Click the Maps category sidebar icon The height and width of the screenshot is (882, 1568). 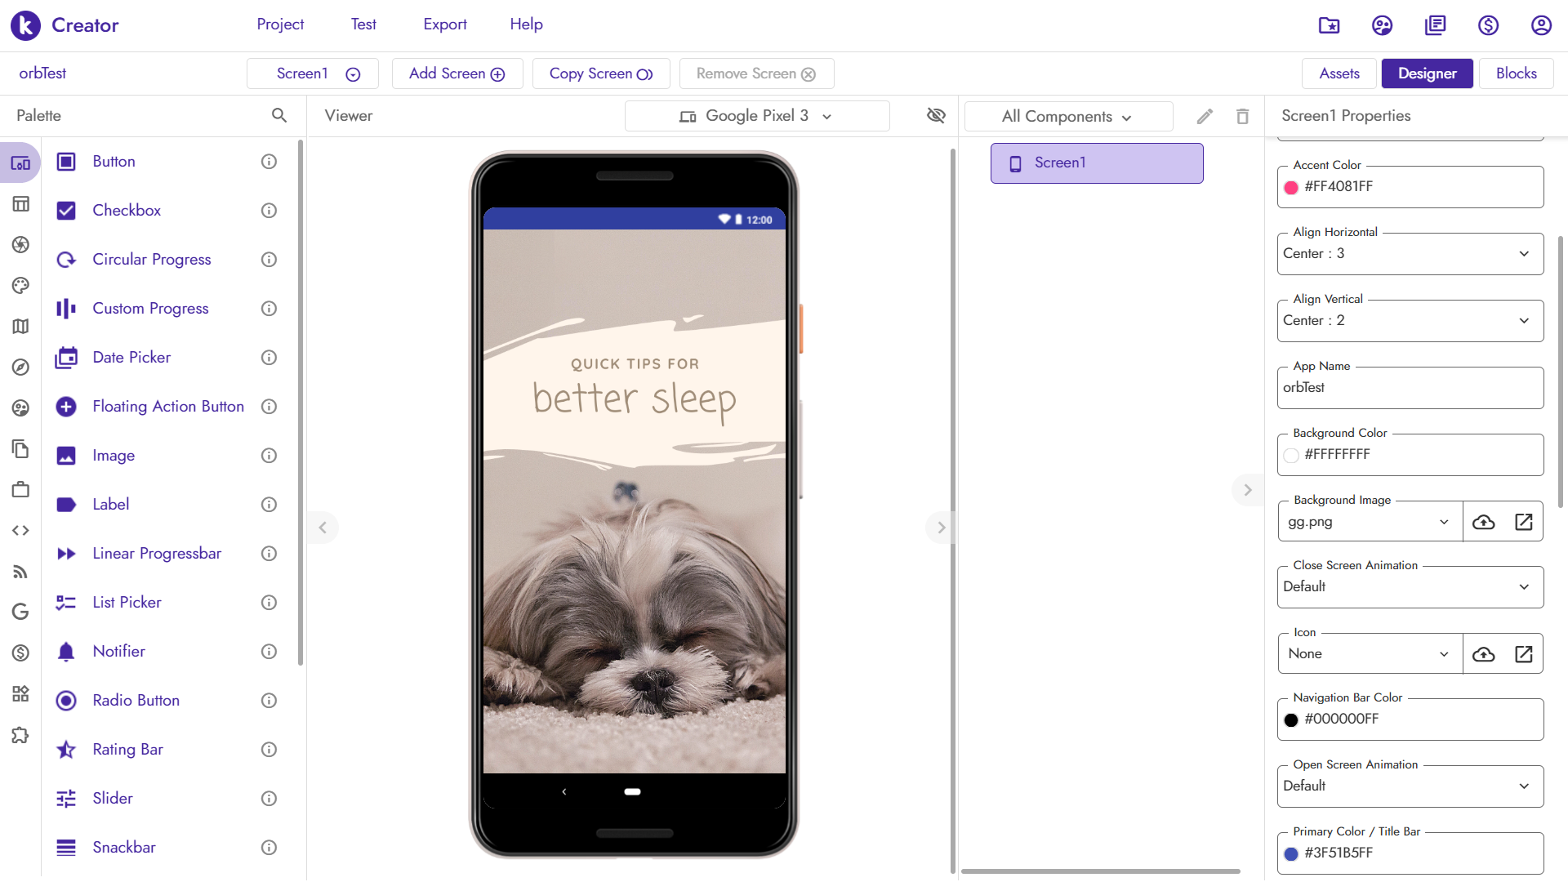point(20,327)
